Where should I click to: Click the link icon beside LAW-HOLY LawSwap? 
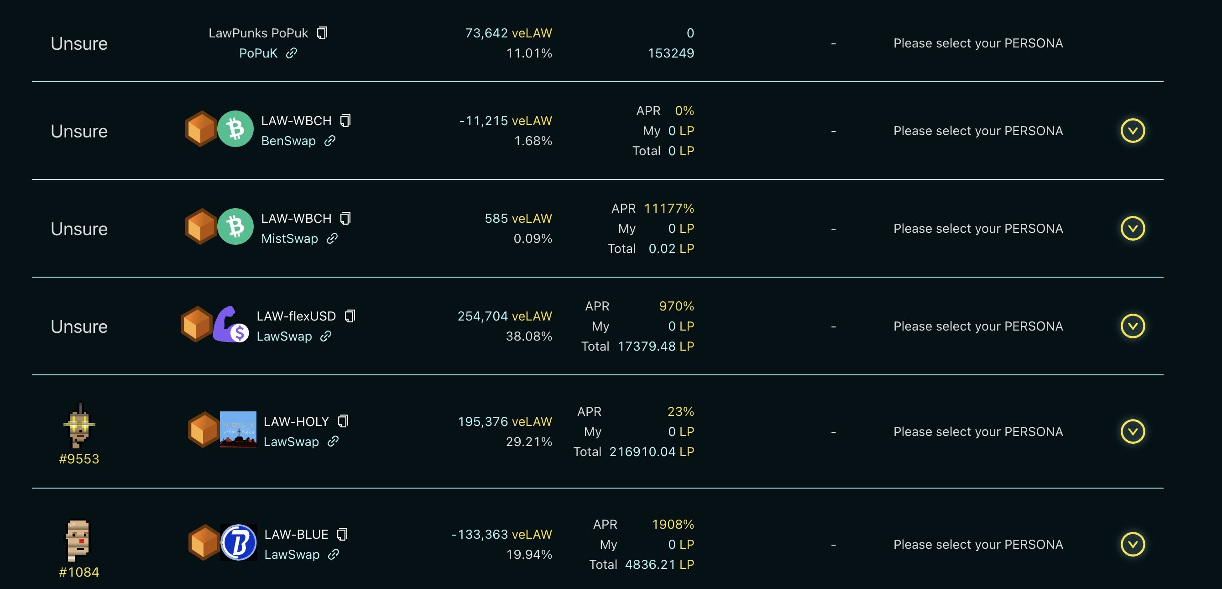(333, 442)
